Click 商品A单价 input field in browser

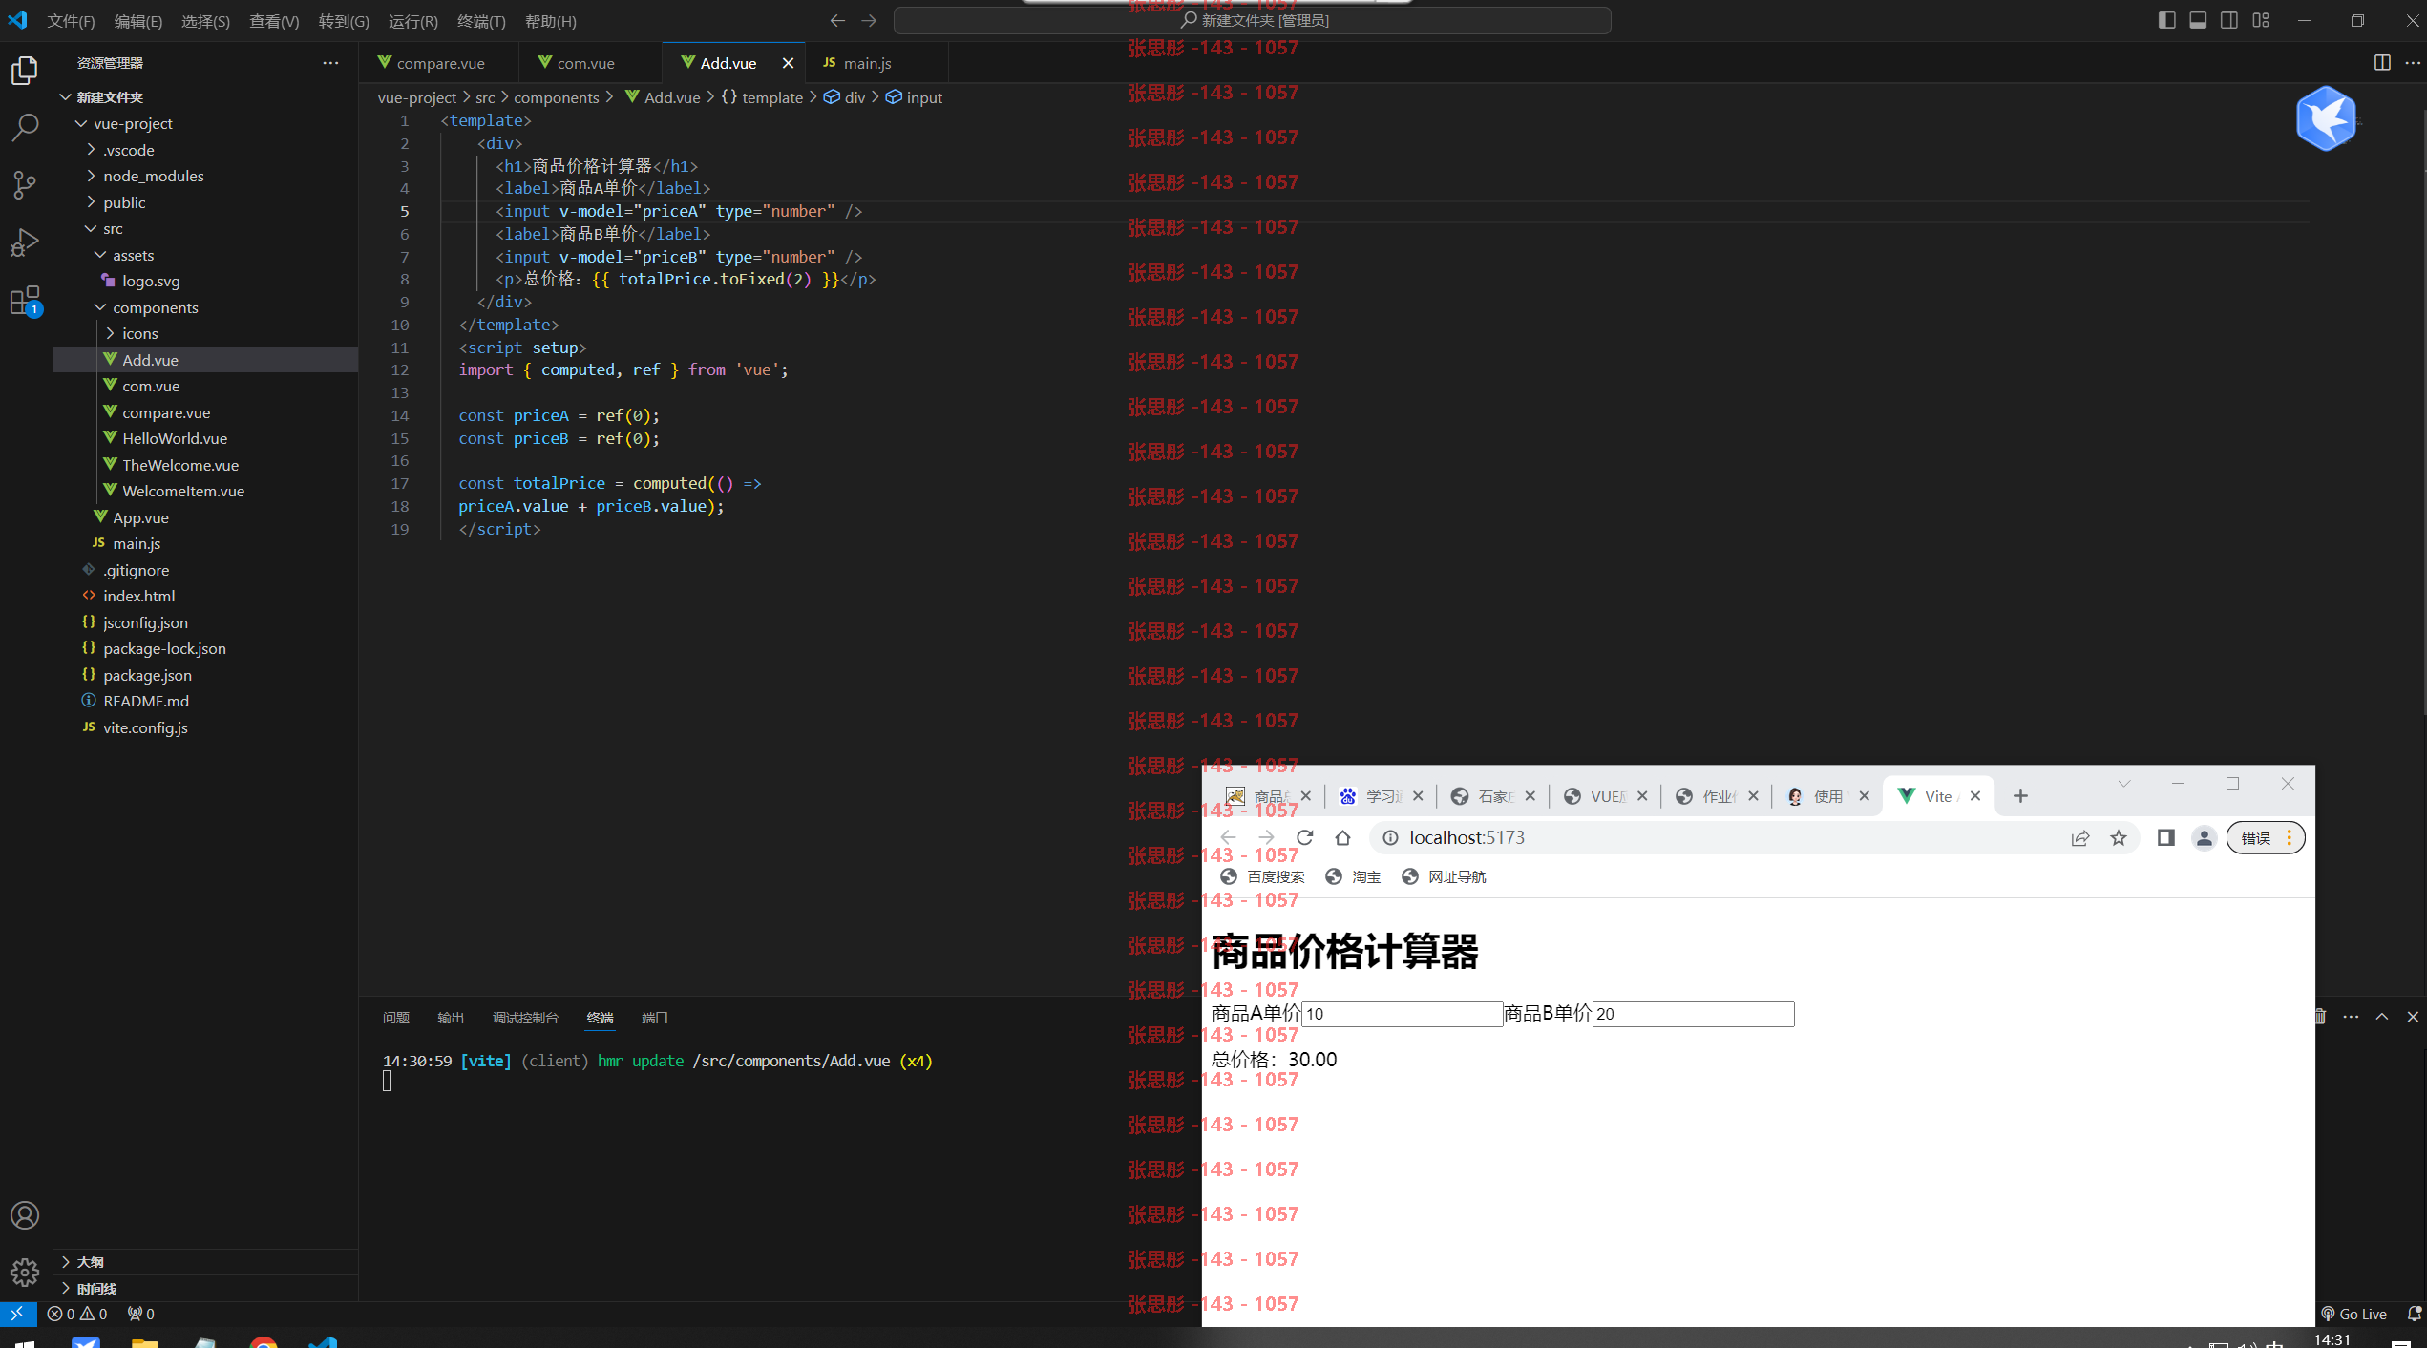pyautogui.click(x=1403, y=1014)
